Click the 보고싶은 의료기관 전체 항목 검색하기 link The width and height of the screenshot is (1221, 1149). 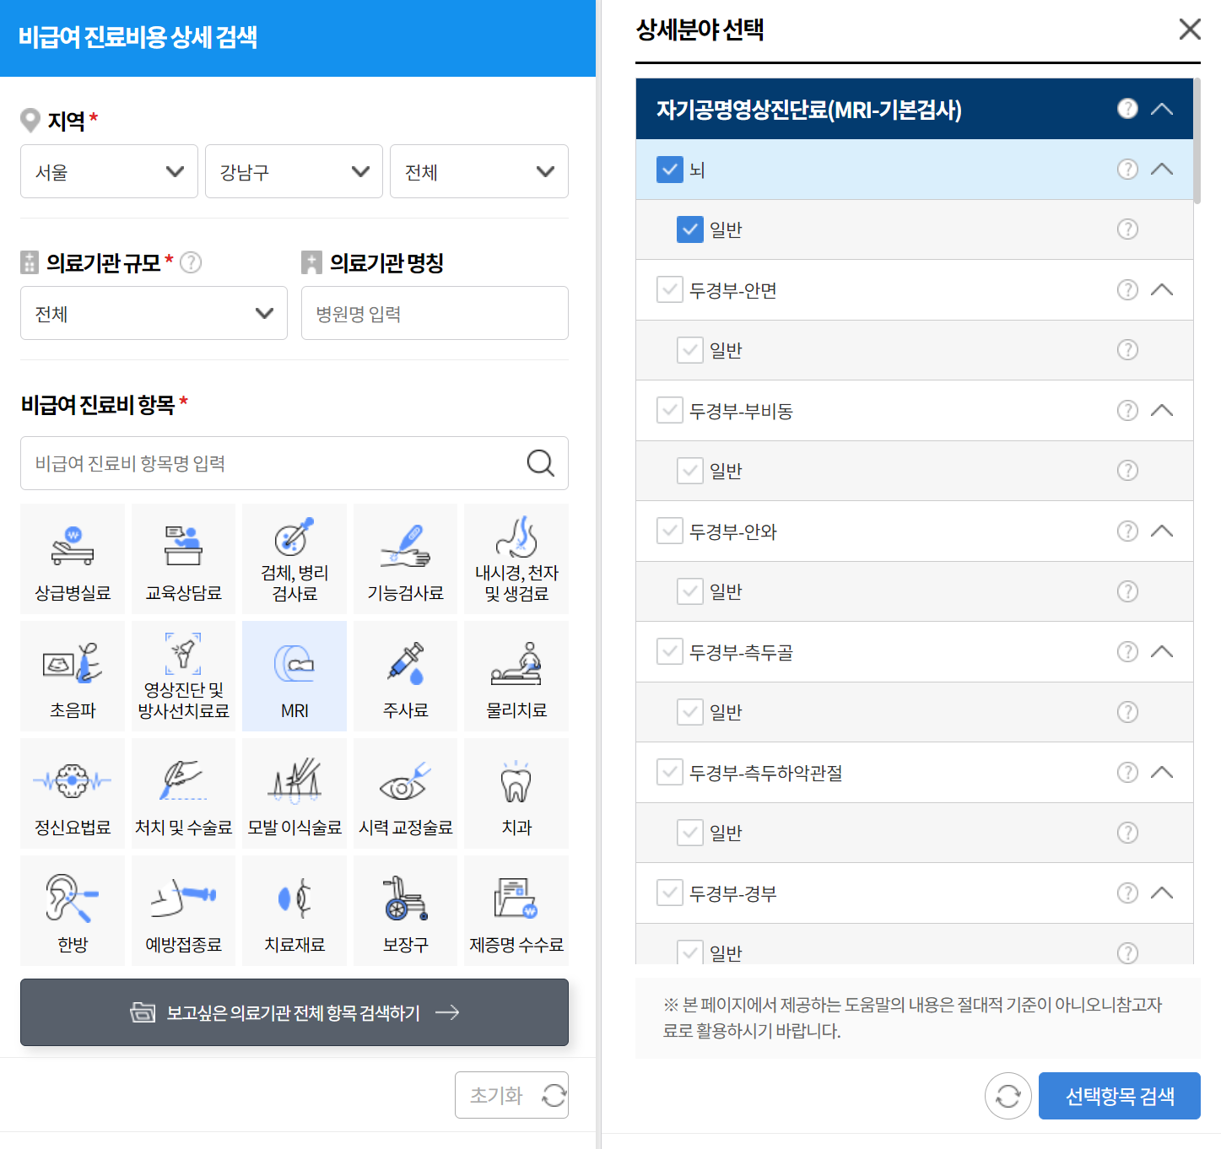click(294, 1011)
